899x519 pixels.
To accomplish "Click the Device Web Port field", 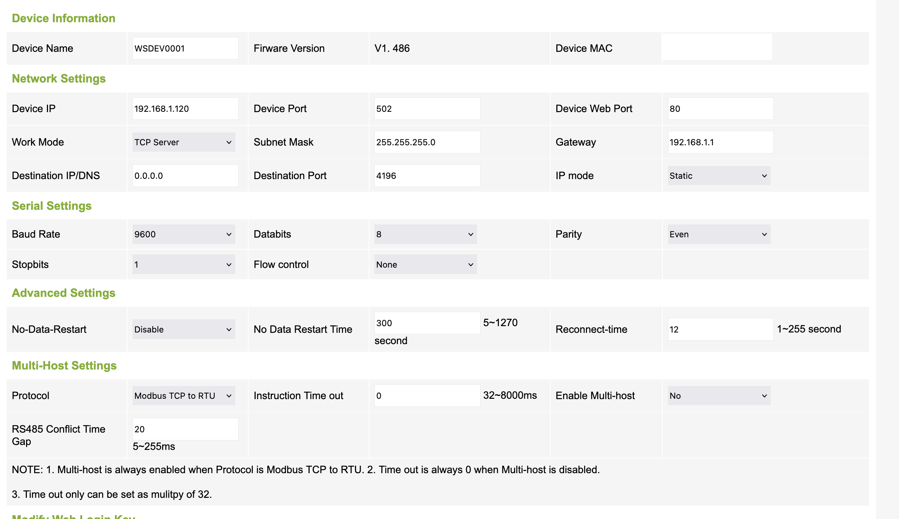I will (720, 109).
